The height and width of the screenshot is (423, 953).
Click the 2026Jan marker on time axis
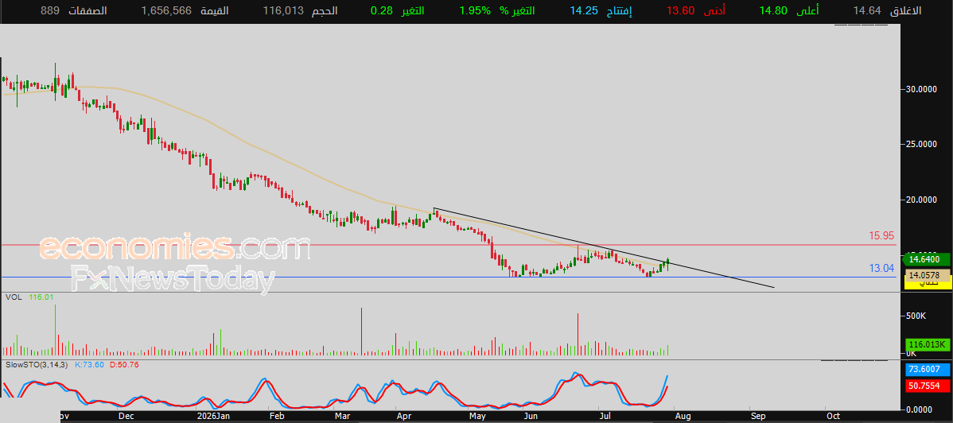point(212,417)
